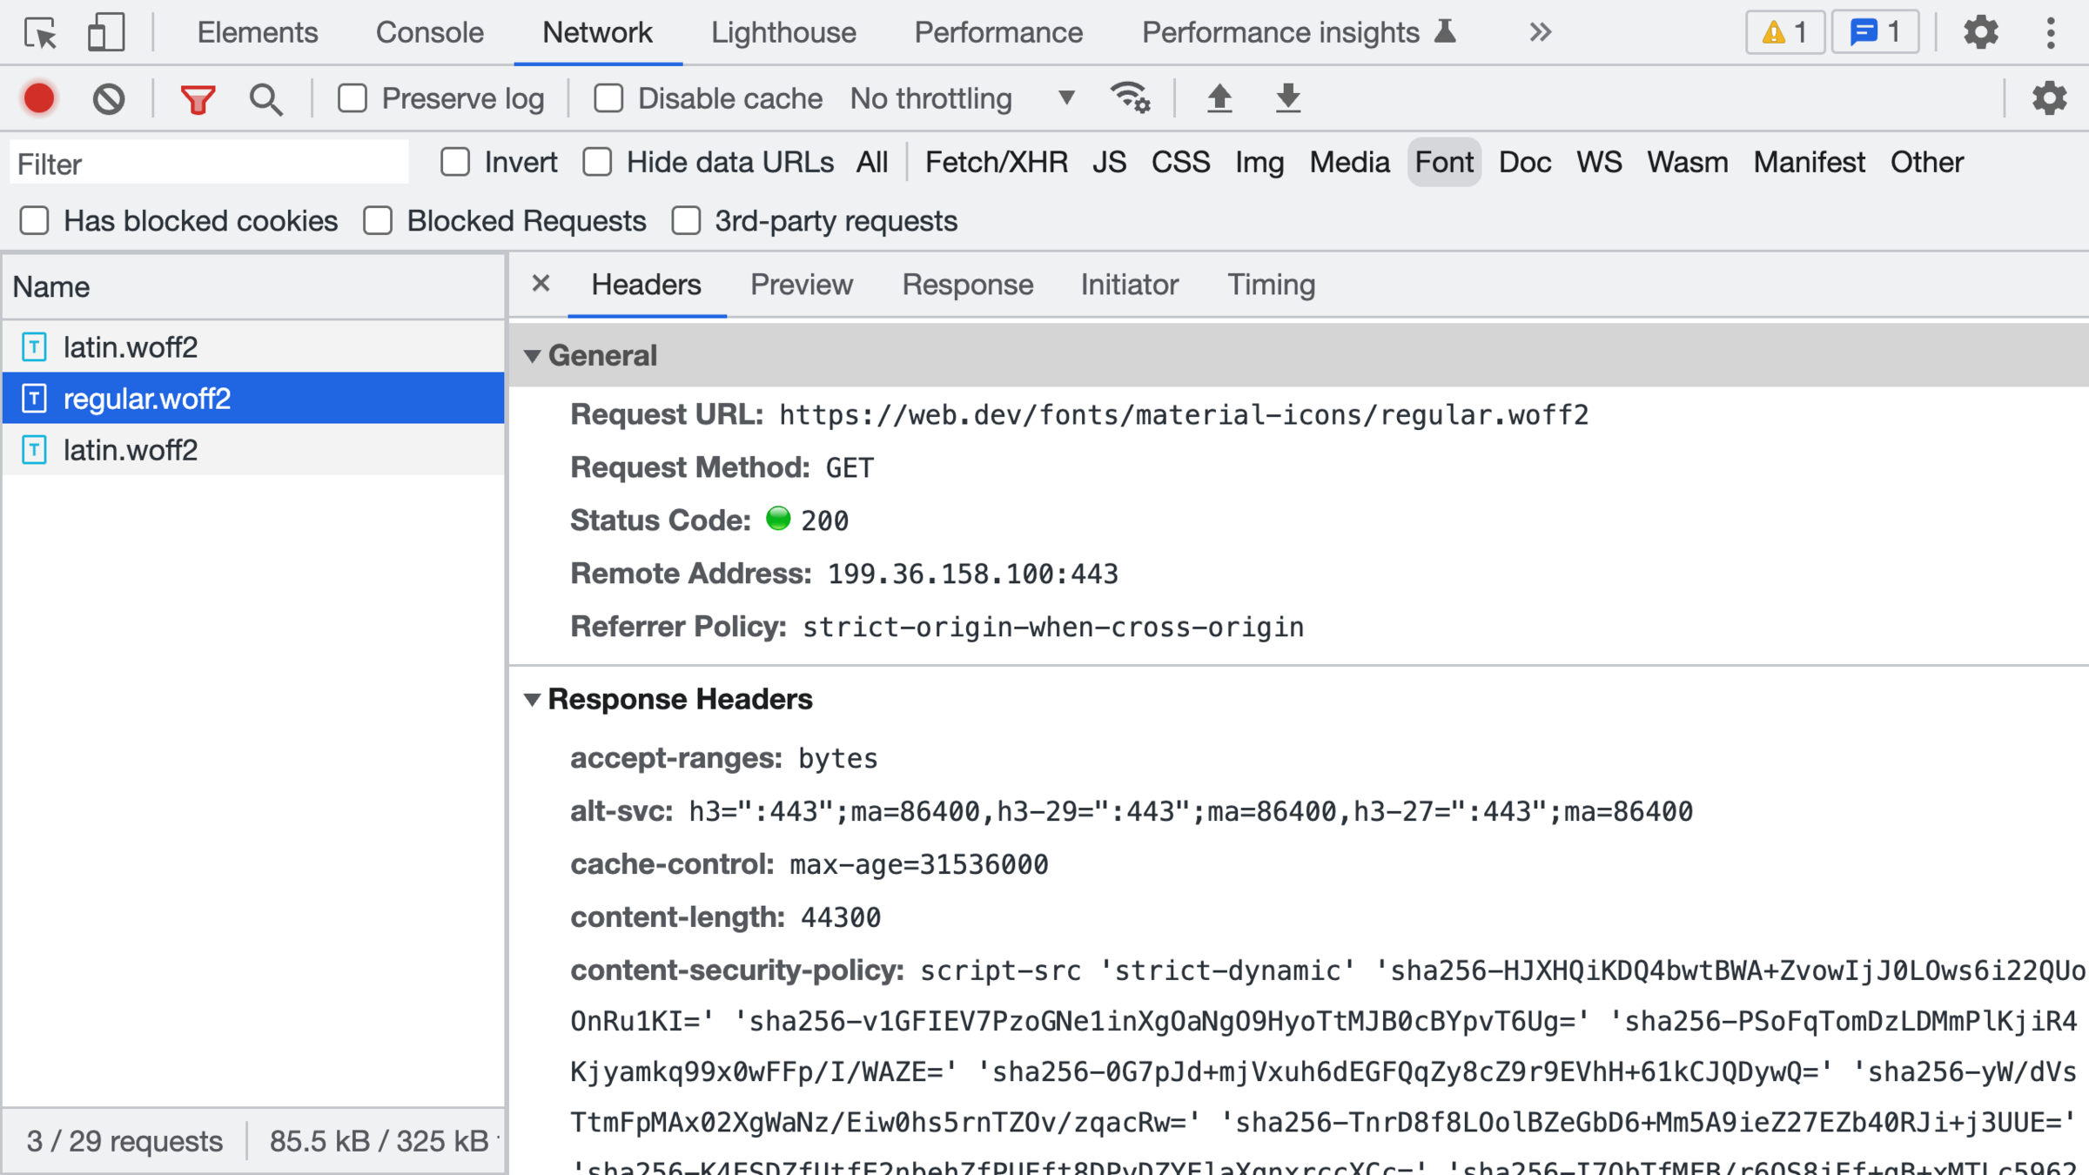Click the inspect element picker icon
The image size is (2089, 1175).
pos(40,33)
